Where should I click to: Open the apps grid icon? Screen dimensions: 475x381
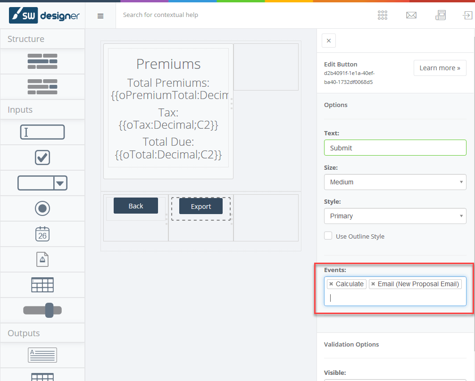(x=383, y=15)
